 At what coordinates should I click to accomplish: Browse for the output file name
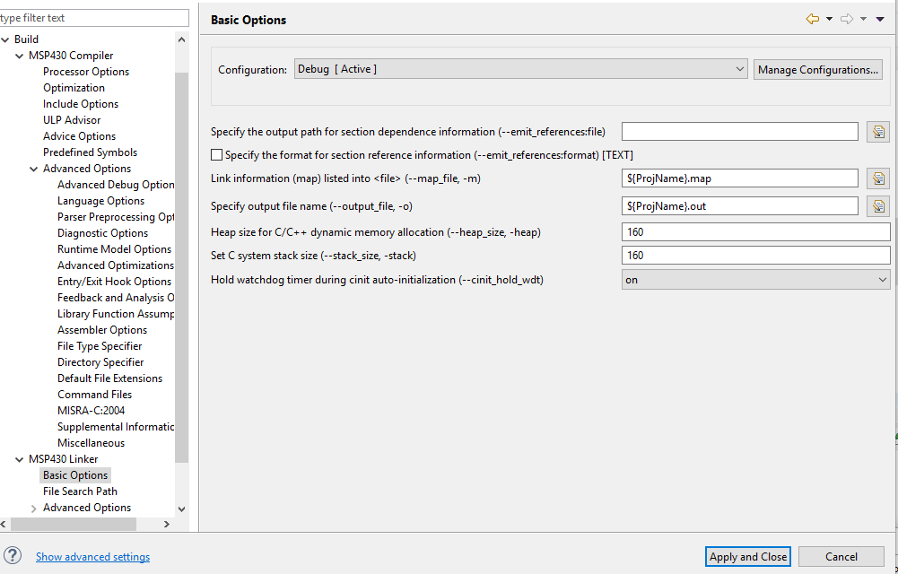point(878,206)
